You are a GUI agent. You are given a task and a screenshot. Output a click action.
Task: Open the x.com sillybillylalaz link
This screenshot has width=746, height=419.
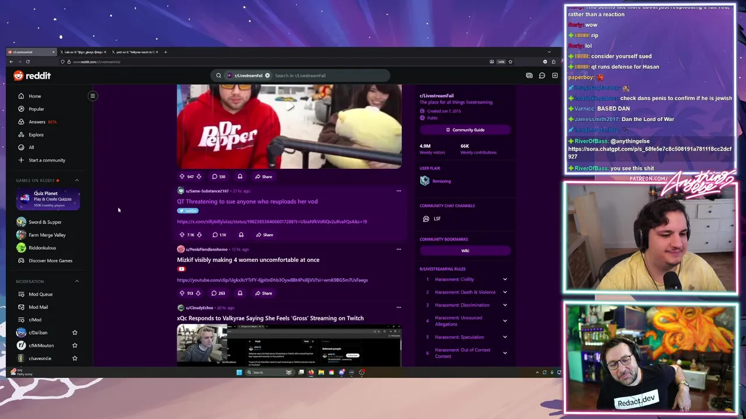click(272, 222)
